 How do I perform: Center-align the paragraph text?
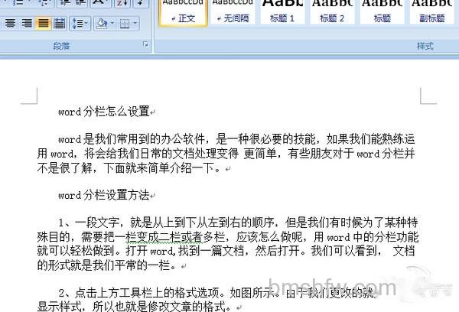(10, 23)
